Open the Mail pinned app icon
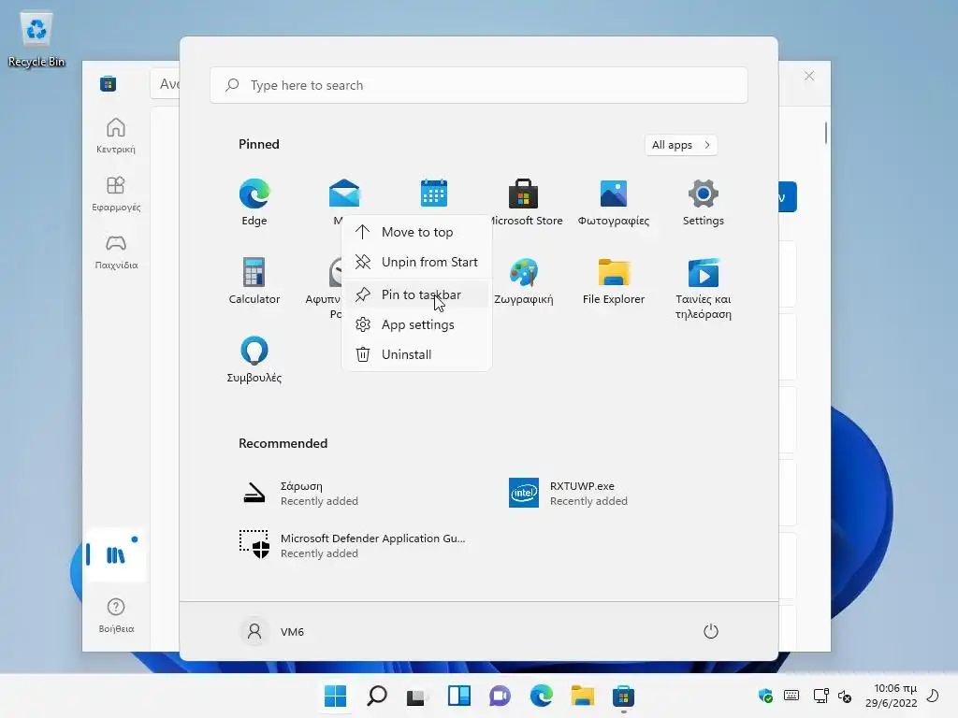The height and width of the screenshot is (718, 958). (x=344, y=194)
